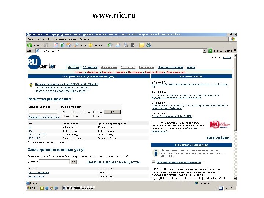Screen dimensions: 264x198
Task: Click the first quick launch icon on taskbar
Action: click(x=42, y=188)
